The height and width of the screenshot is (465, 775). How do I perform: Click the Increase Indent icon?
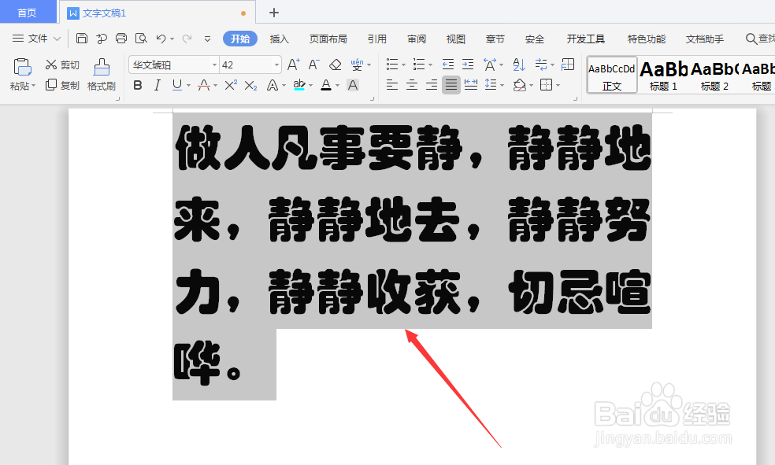pyautogui.click(x=468, y=65)
